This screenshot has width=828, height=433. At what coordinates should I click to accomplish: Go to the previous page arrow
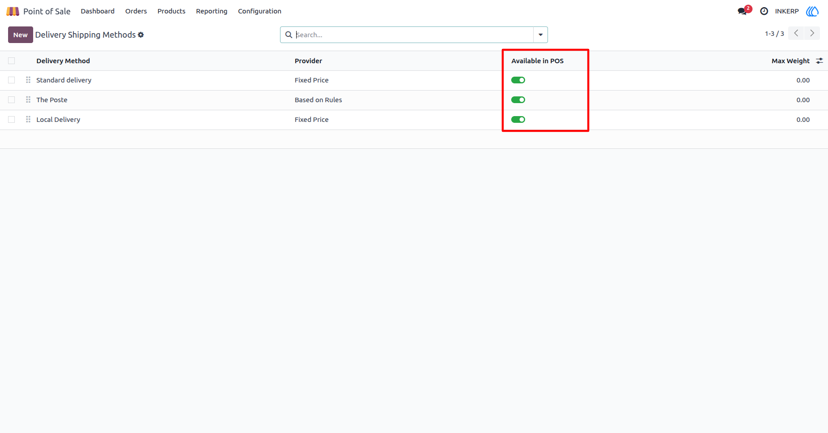796,33
